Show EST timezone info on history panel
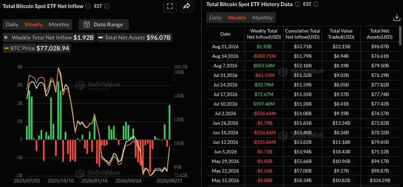The width and height of the screenshot is (403, 187). [316, 4]
